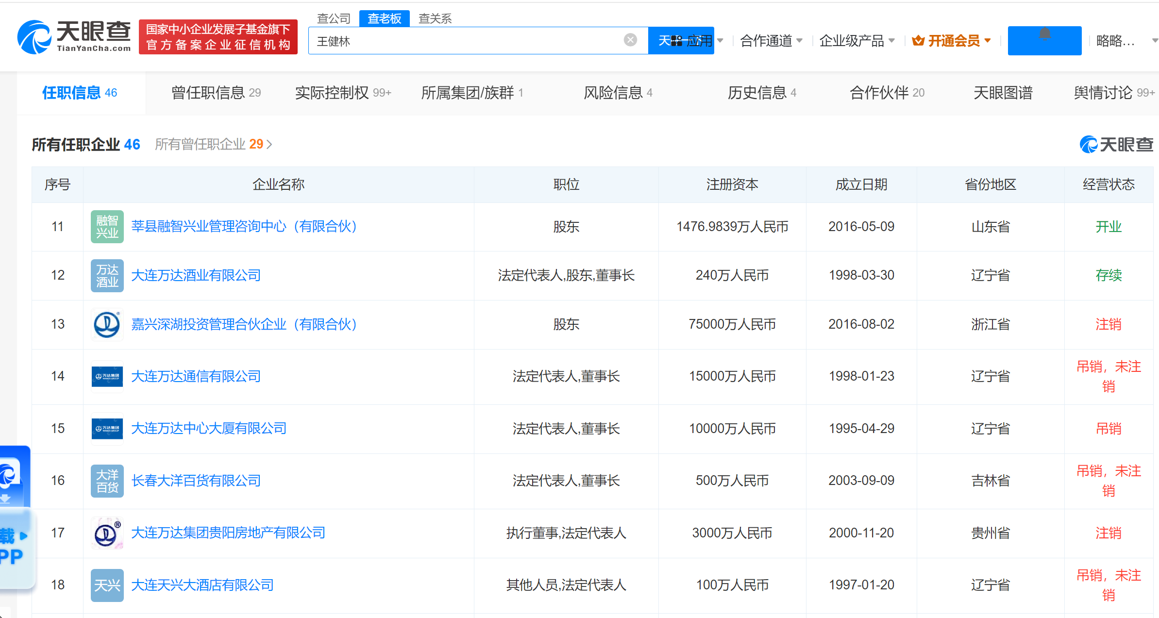This screenshot has height=618, width=1159.
Task: Select the 查公司 search mode tab
Action: pos(334,18)
